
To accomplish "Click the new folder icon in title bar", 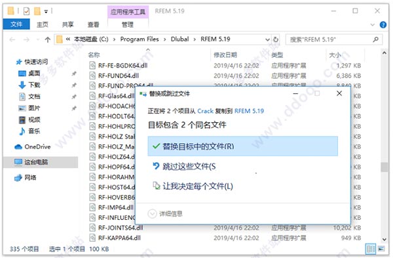I will point(37,11).
